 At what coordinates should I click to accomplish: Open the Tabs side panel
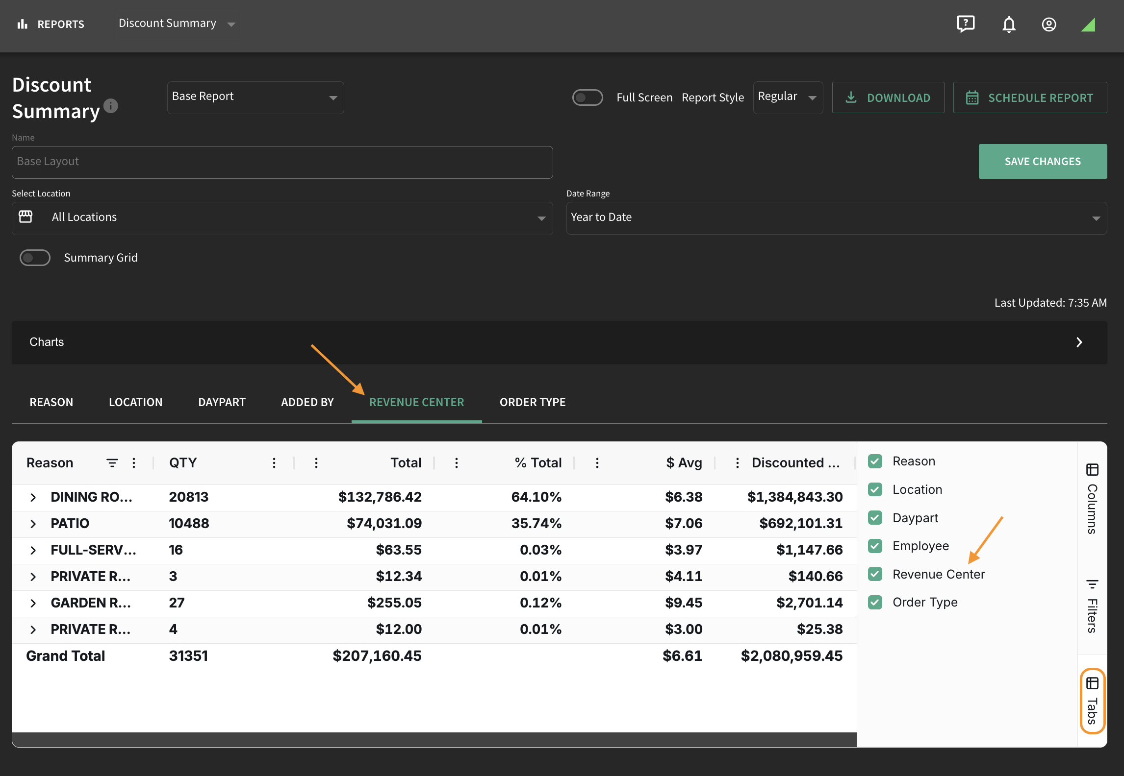1092,701
